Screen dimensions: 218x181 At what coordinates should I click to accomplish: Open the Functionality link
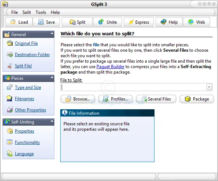(28, 142)
